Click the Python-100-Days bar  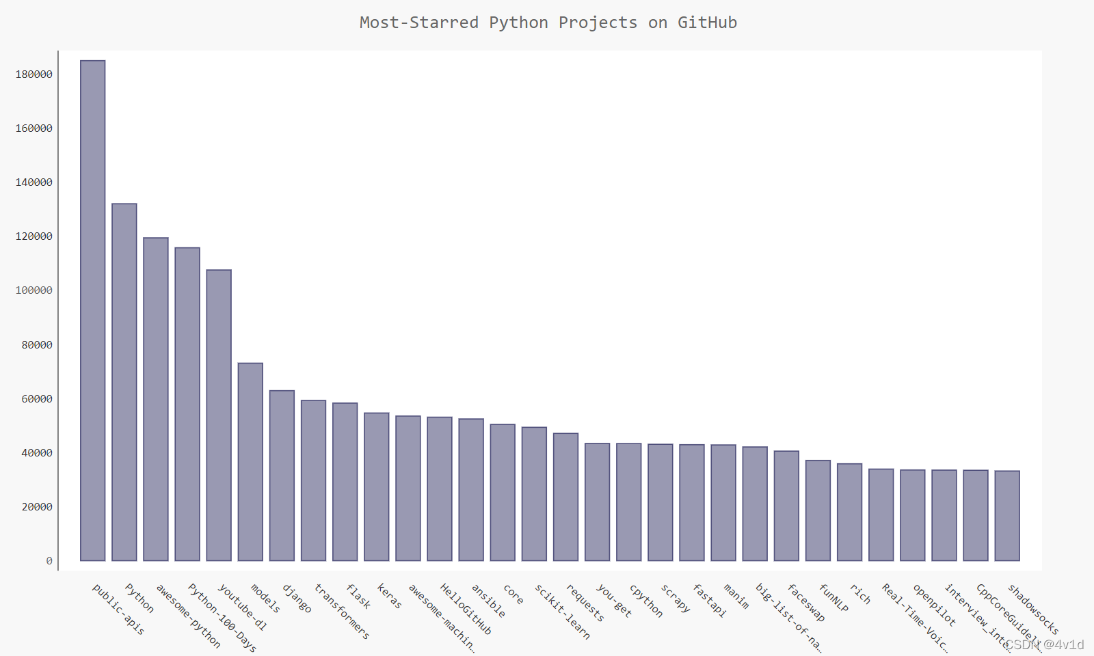click(x=187, y=405)
